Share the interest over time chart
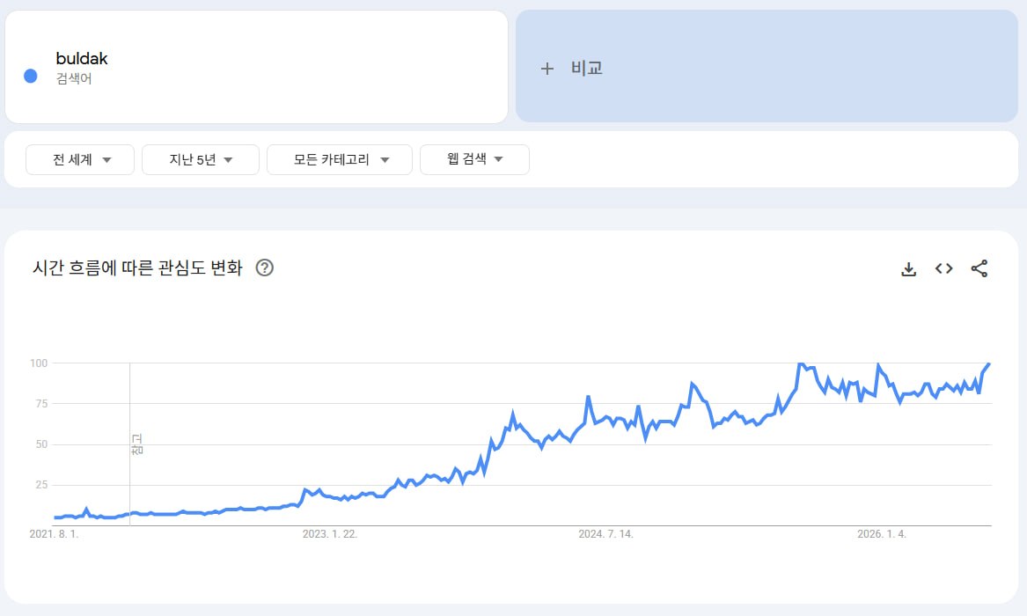Image resolution: width=1027 pixels, height=616 pixels. (x=979, y=268)
